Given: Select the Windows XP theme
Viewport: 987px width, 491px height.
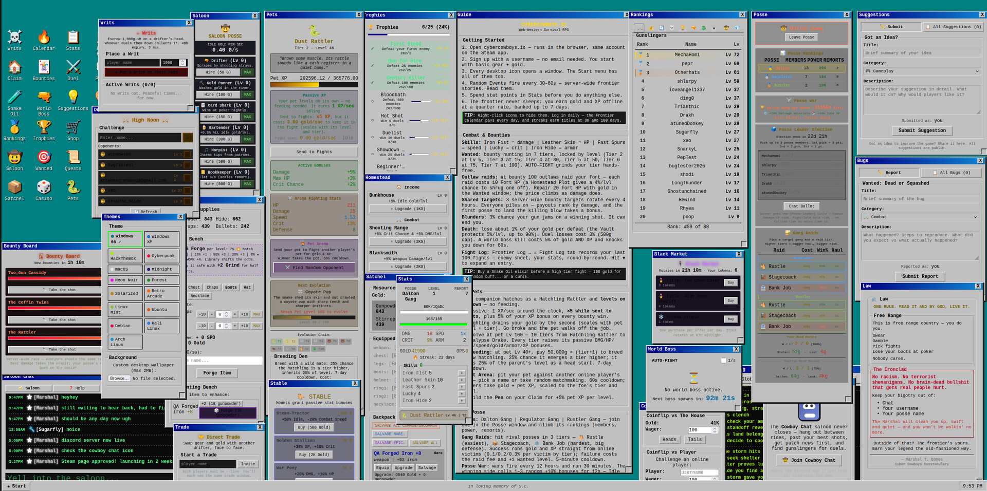Looking at the screenshot, I should pyautogui.click(x=162, y=239).
